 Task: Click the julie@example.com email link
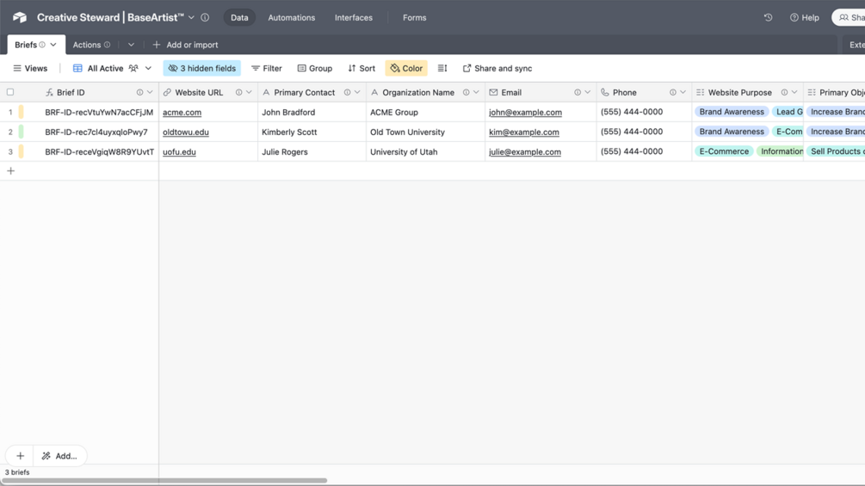coord(525,152)
